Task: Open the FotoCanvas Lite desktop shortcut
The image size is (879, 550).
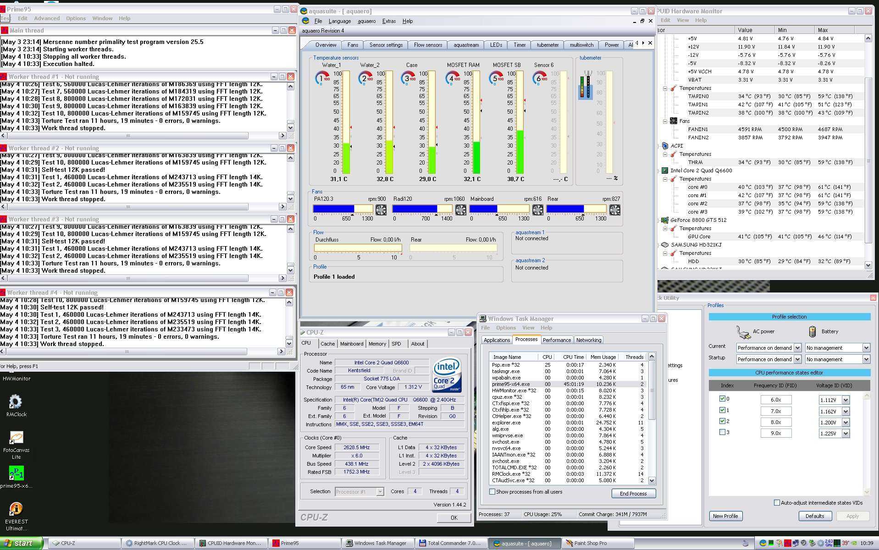Action: point(16,438)
